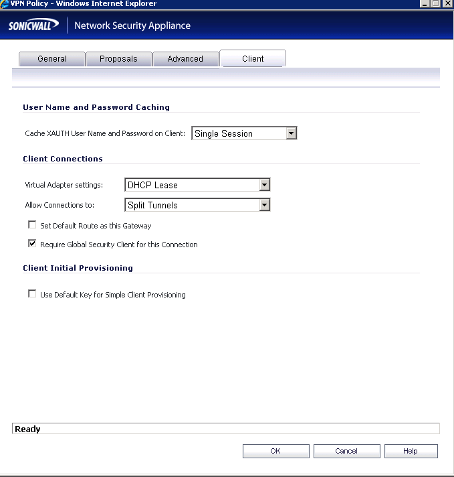The width and height of the screenshot is (454, 477).
Task: Select the Advanced tab
Action: [x=186, y=59]
